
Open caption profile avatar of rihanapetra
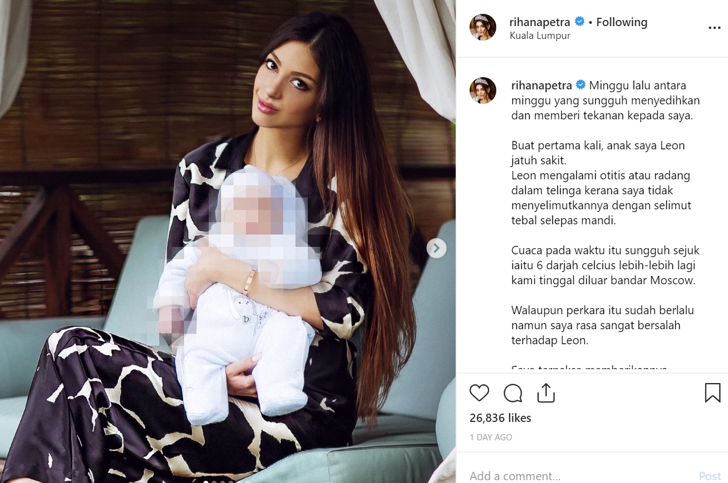pyautogui.click(x=483, y=90)
